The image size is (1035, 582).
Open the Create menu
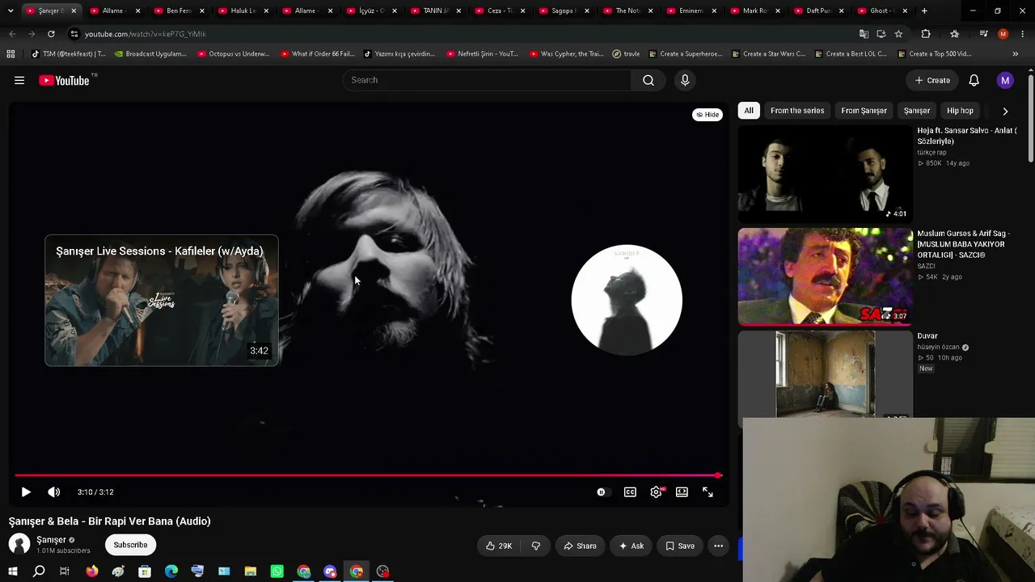[x=932, y=80]
